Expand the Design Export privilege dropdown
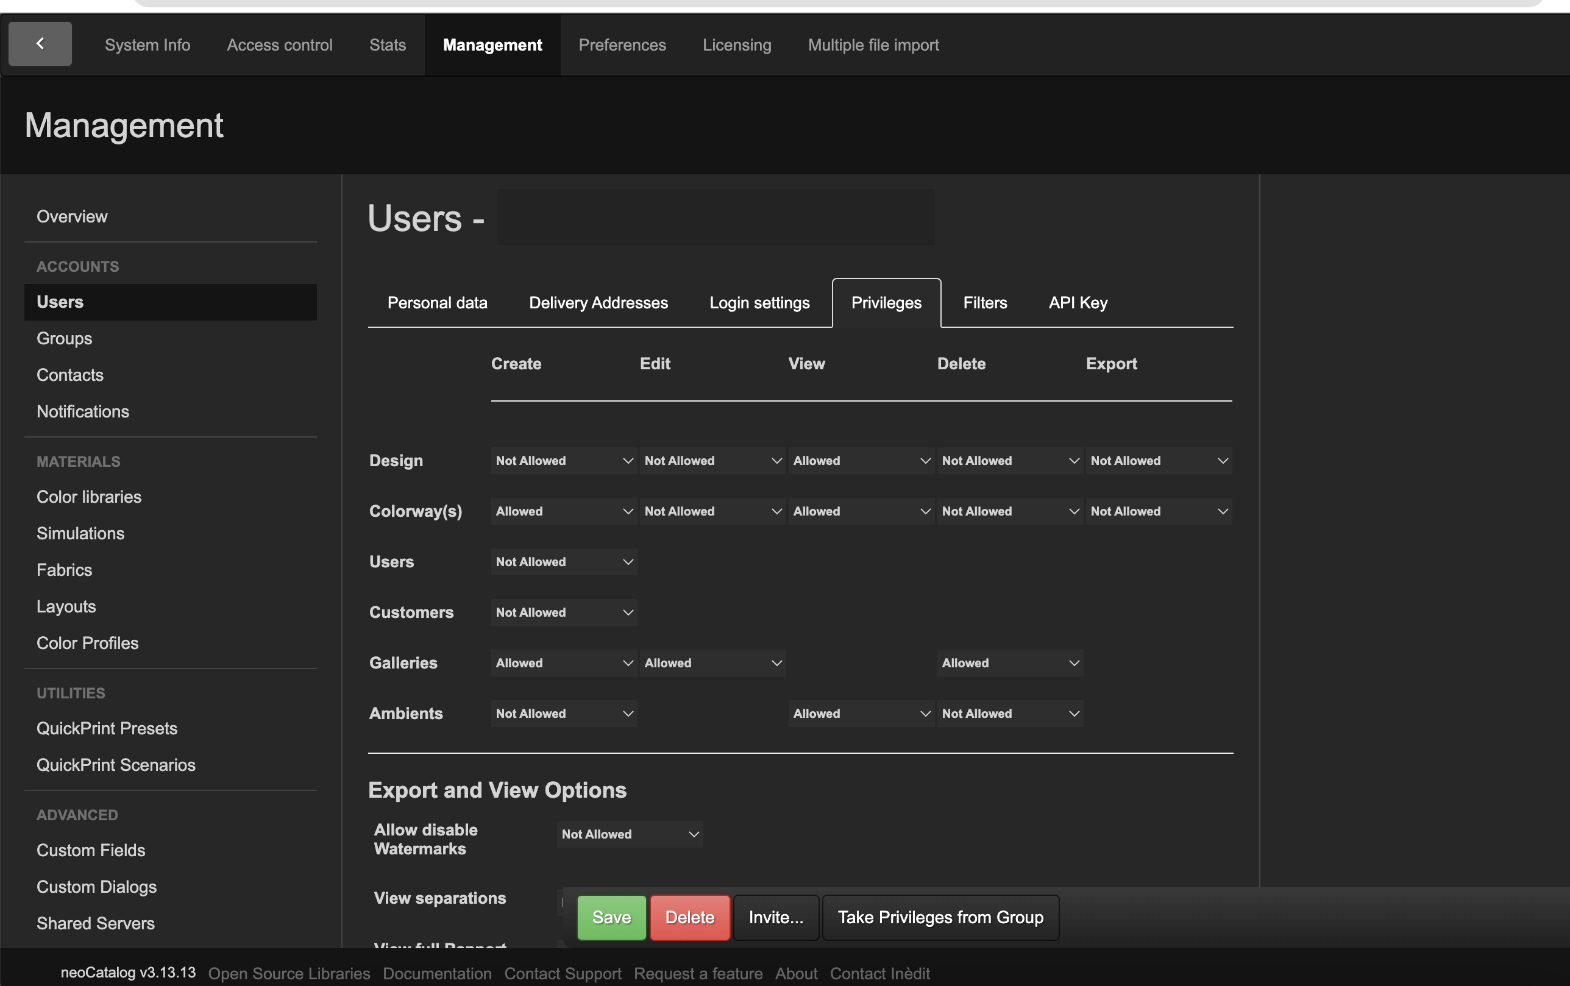The height and width of the screenshot is (986, 1570). pyautogui.click(x=1158, y=460)
